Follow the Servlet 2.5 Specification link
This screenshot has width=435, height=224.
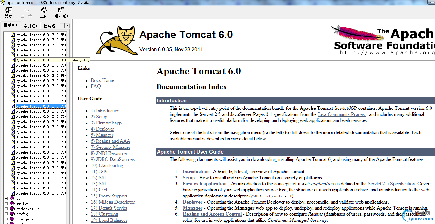(391, 184)
